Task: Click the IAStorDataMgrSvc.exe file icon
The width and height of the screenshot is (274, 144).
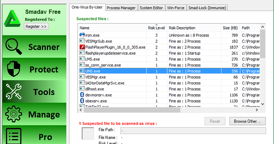Action: tap(82, 83)
